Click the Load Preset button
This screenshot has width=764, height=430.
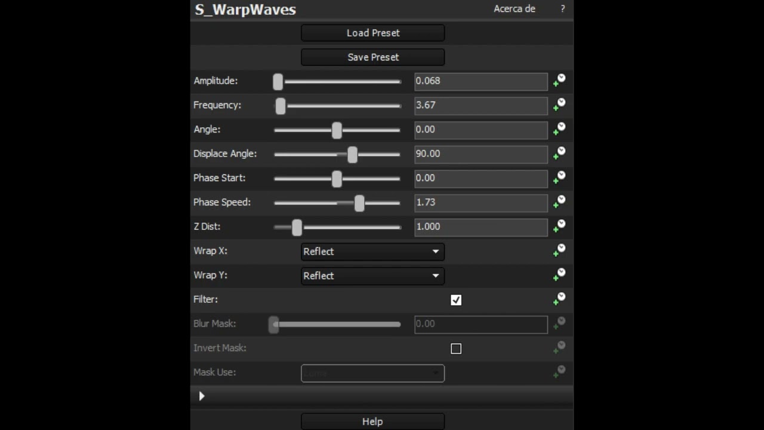[372, 33]
